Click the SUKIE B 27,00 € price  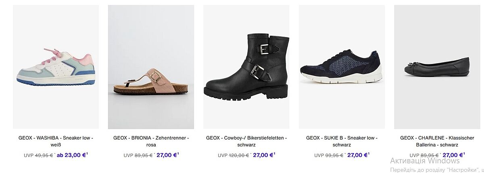(x=357, y=155)
